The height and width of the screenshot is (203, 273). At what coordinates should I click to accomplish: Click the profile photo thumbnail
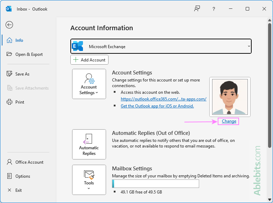pos(230,97)
